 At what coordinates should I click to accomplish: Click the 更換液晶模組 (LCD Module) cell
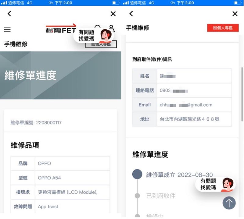click(73, 192)
